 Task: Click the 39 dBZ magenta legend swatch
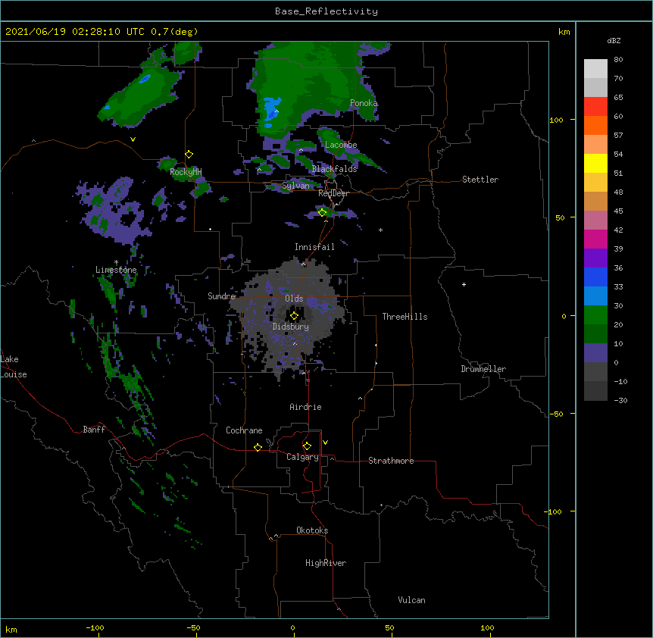pos(595,239)
